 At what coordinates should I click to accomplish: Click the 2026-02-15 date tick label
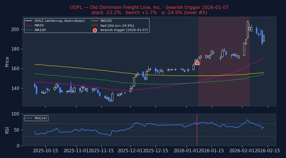click(267, 151)
